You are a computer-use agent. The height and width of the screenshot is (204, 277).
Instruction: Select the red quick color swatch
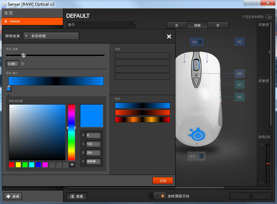12,165
